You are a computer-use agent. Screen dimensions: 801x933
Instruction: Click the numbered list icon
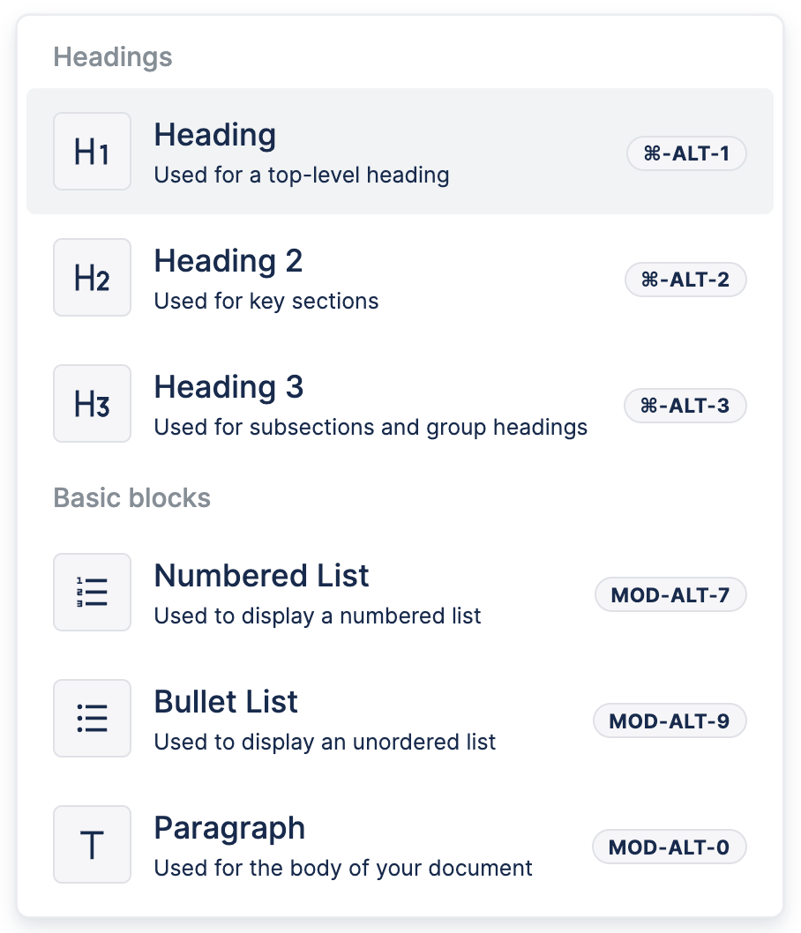[x=92, y=593]
